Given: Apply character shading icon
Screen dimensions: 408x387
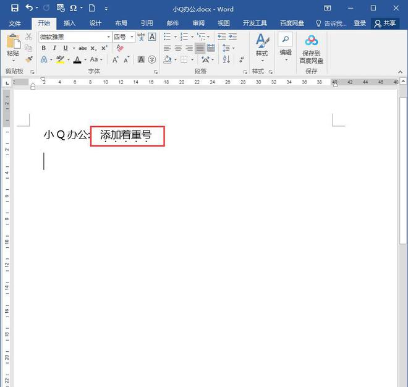Looking at the screenshot, I should (141, 59).
